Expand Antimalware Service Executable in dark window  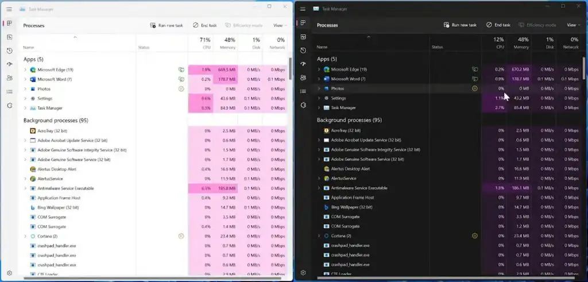click(x=319, y=188)
